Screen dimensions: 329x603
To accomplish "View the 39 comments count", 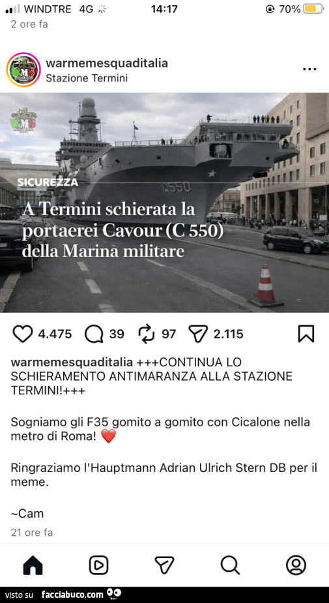I will [117, 334].
